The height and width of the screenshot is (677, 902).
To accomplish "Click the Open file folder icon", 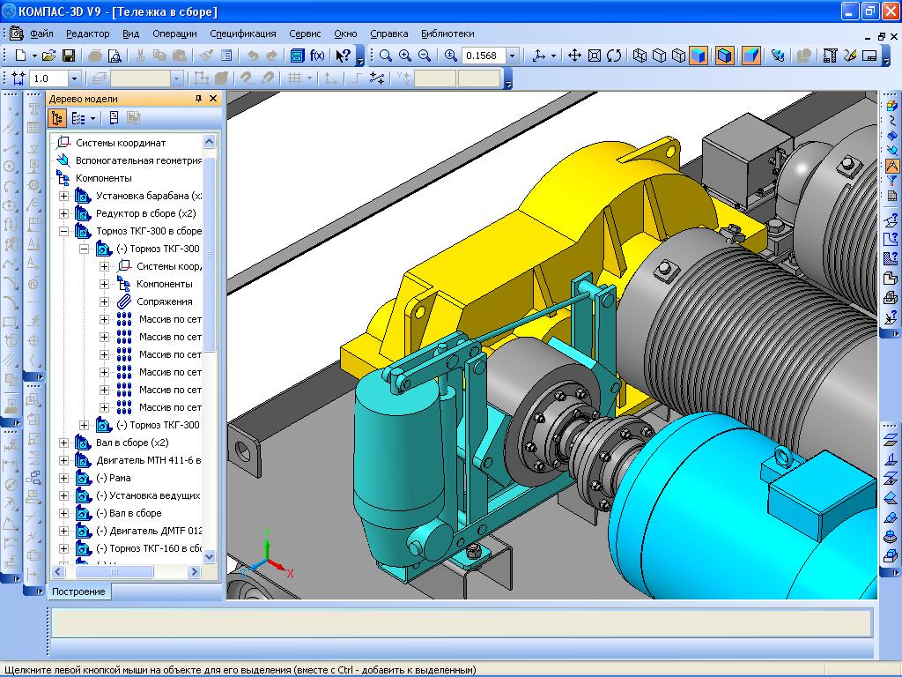I will [49, 56].
